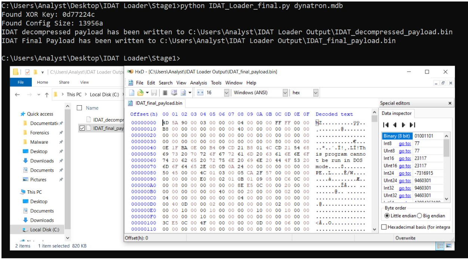This screenshot has width=468, height=259.
Task: Click the New file icon in HxD toolbar
Action: (132, 93)
